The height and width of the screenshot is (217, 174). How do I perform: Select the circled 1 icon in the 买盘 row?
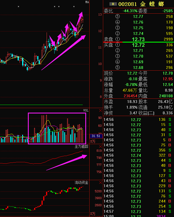click(x=118, y=45)
